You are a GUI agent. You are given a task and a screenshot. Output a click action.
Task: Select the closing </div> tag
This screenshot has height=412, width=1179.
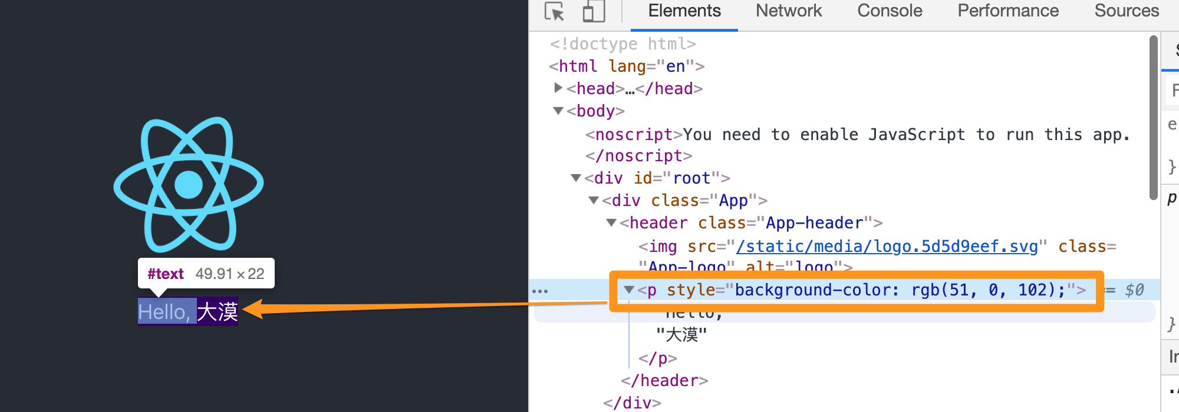tap(632, 403)
